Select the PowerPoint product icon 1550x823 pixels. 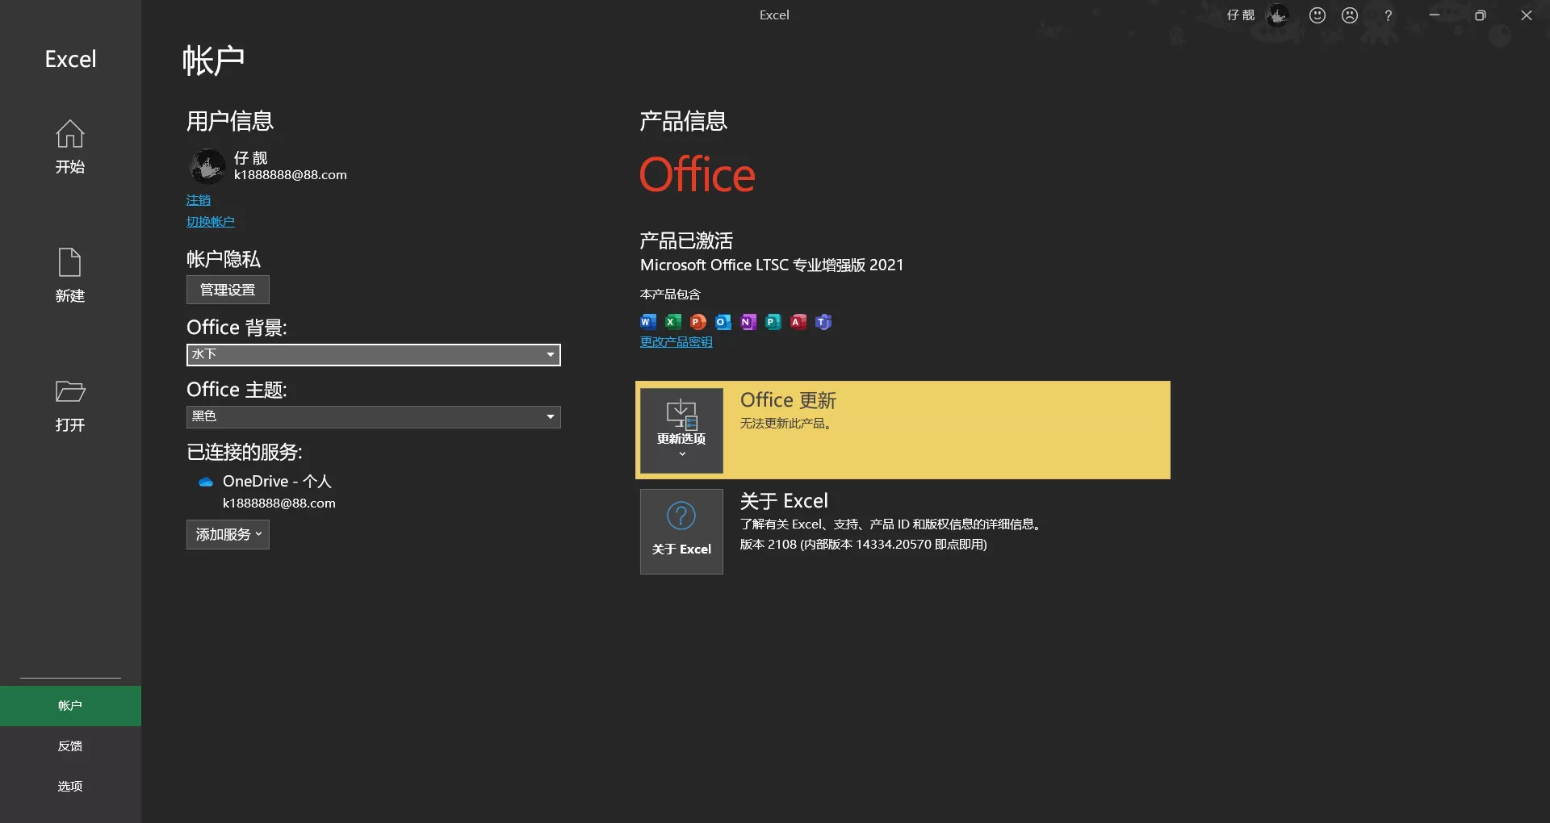tap(697, 321)
